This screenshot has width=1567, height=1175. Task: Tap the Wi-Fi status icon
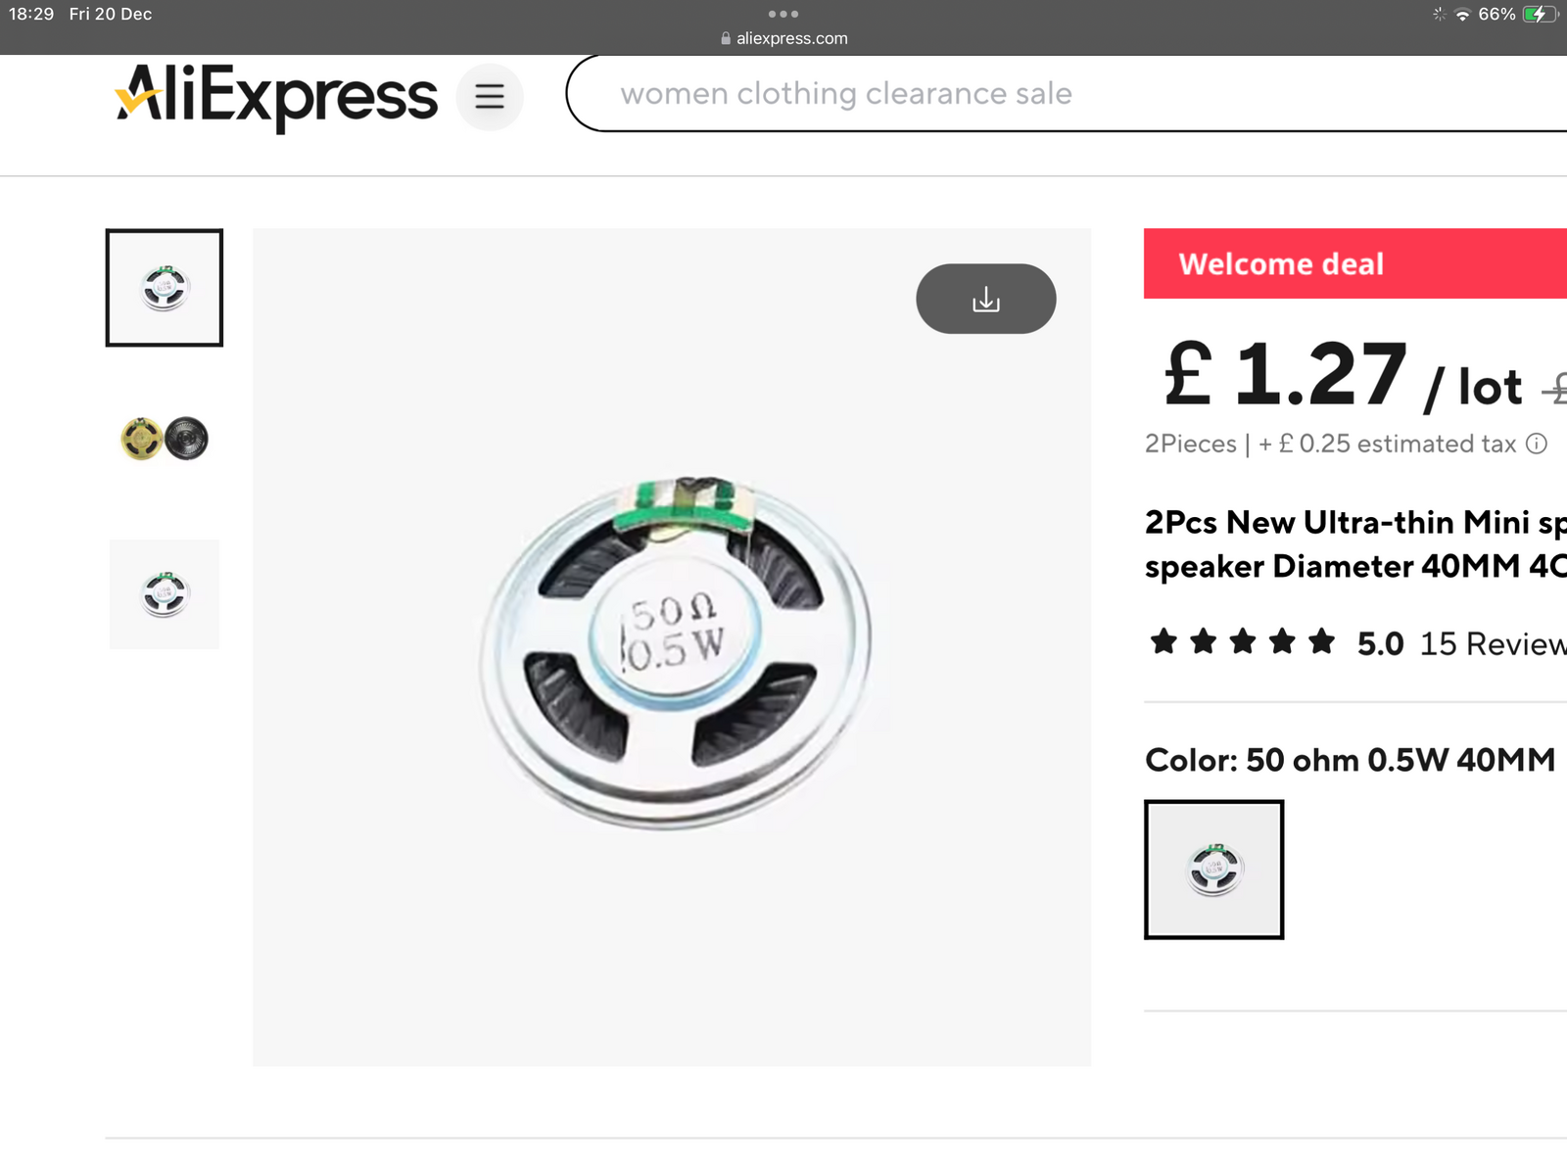[1462, 14]
